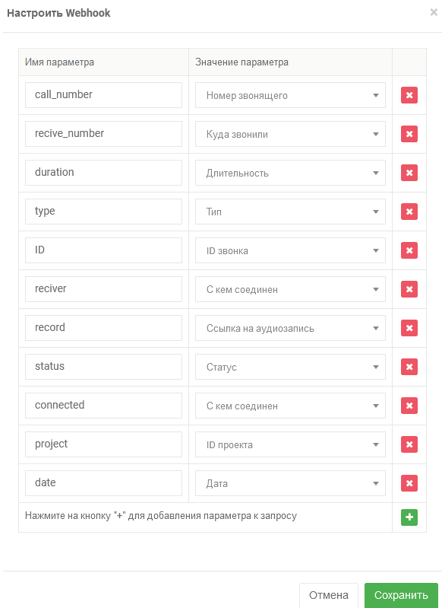Close the Настроить Webhook dialog
The image size is (442, 608).
pyautogui.click(x=434, y=12)
